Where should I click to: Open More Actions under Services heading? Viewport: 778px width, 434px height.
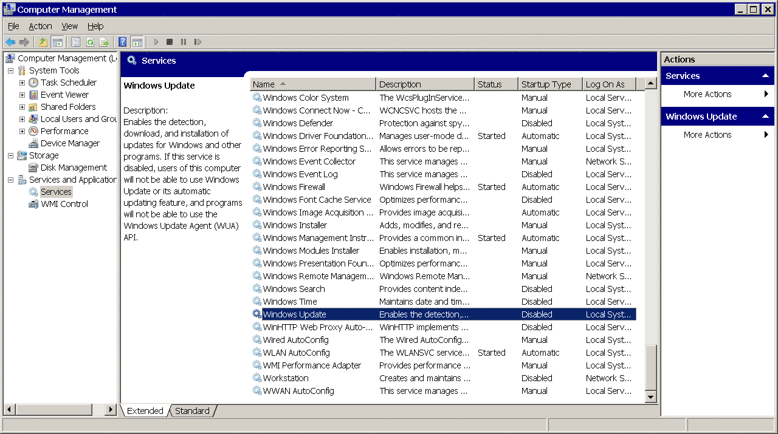coord(707,94)
